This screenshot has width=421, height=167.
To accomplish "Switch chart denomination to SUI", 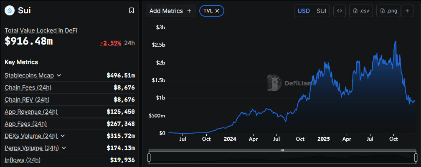I will [x=322, y=11].
